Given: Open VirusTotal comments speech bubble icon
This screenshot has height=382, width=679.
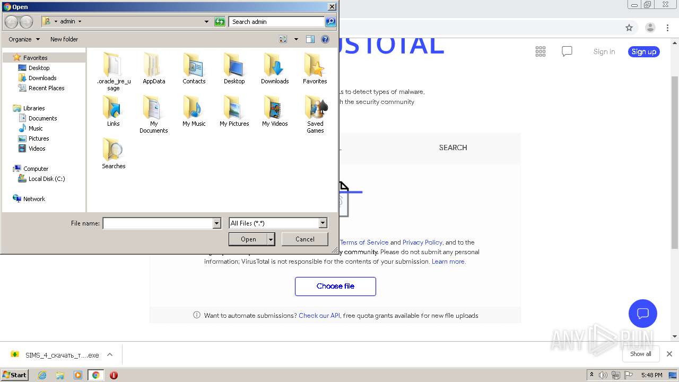Looking at the screenshot, I should [x=567, y=51].
